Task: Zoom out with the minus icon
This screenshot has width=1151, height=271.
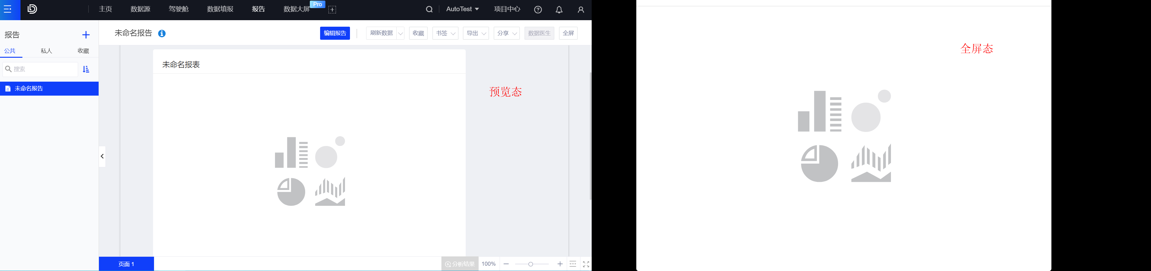Action: [x=506, y=264]
